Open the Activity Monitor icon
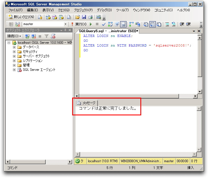This screenshot has width=208, height=178. [99, 17]
